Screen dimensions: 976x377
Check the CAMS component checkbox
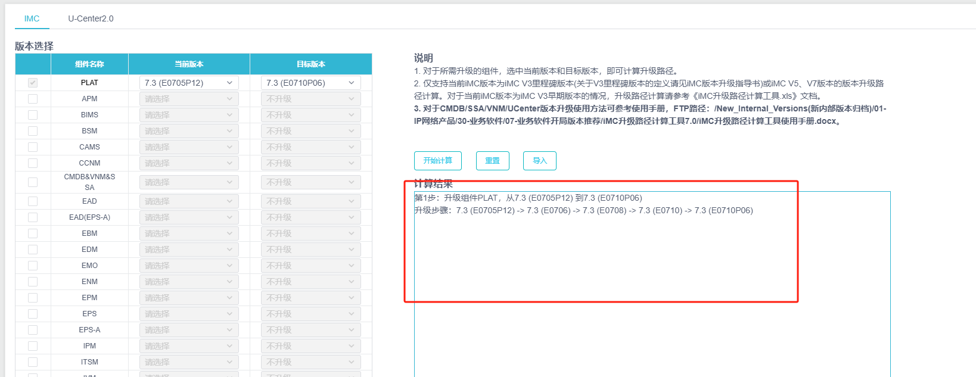pos(33,147)
